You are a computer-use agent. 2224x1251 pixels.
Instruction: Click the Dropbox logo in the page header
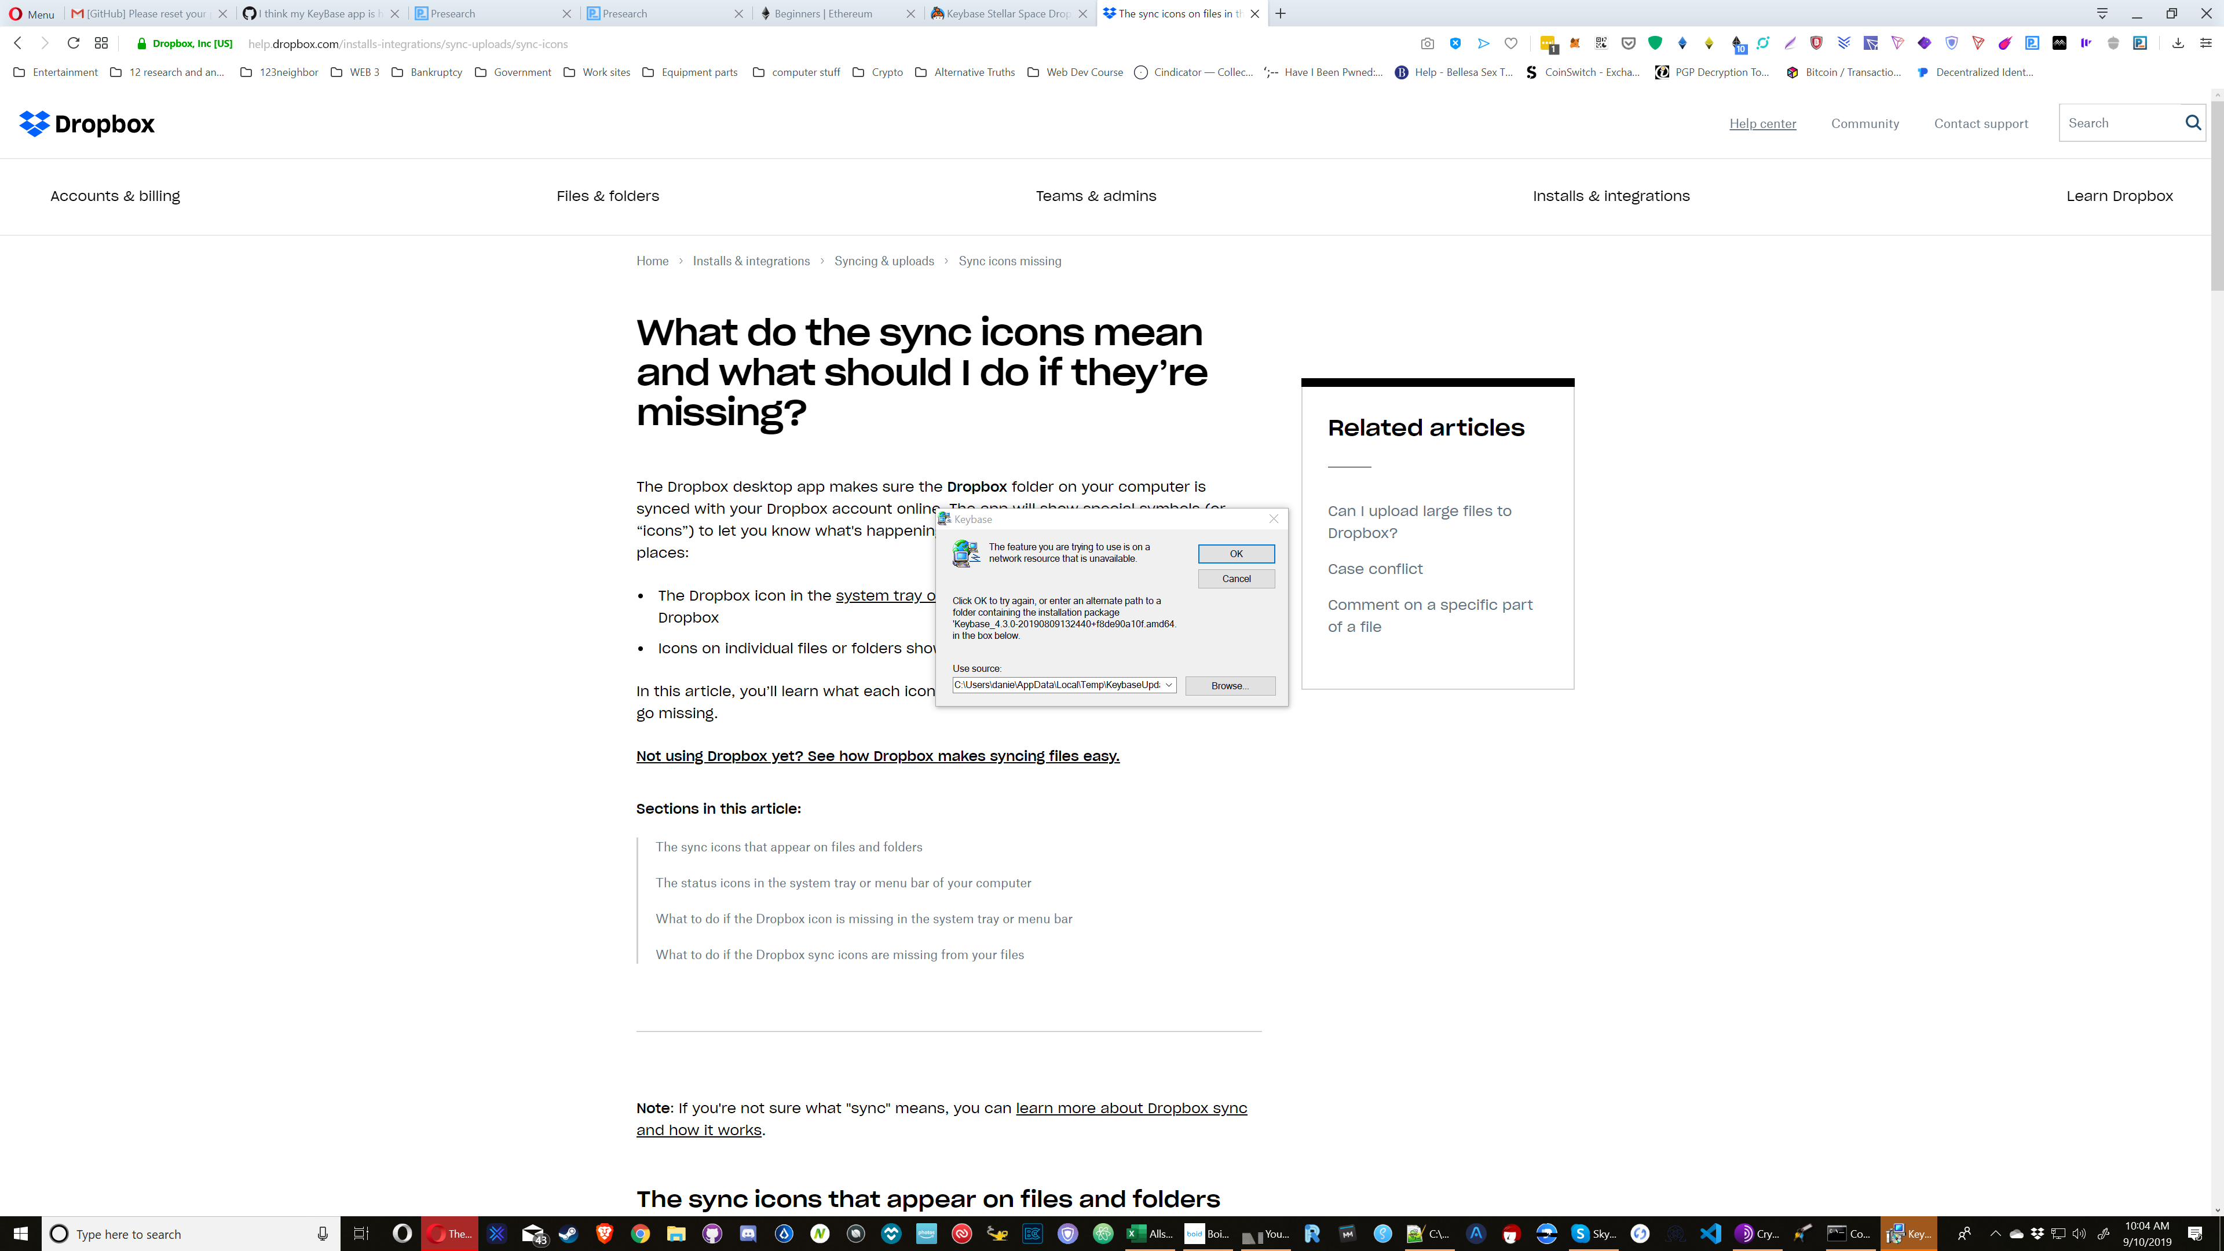coord(86,123)
